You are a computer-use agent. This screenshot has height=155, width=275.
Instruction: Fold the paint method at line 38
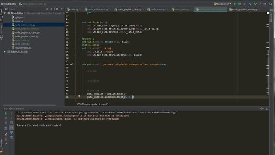click(x=76, y=65)
